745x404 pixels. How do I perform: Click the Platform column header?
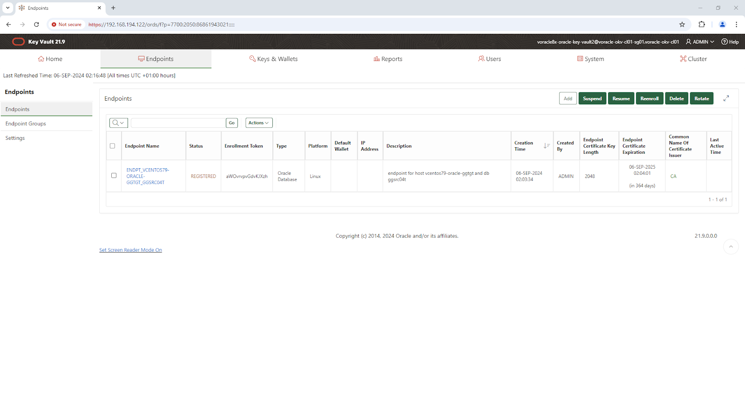(318, 146)
